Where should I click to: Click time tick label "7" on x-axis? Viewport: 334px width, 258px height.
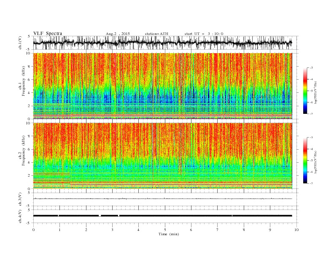click(x=218, y=230)
